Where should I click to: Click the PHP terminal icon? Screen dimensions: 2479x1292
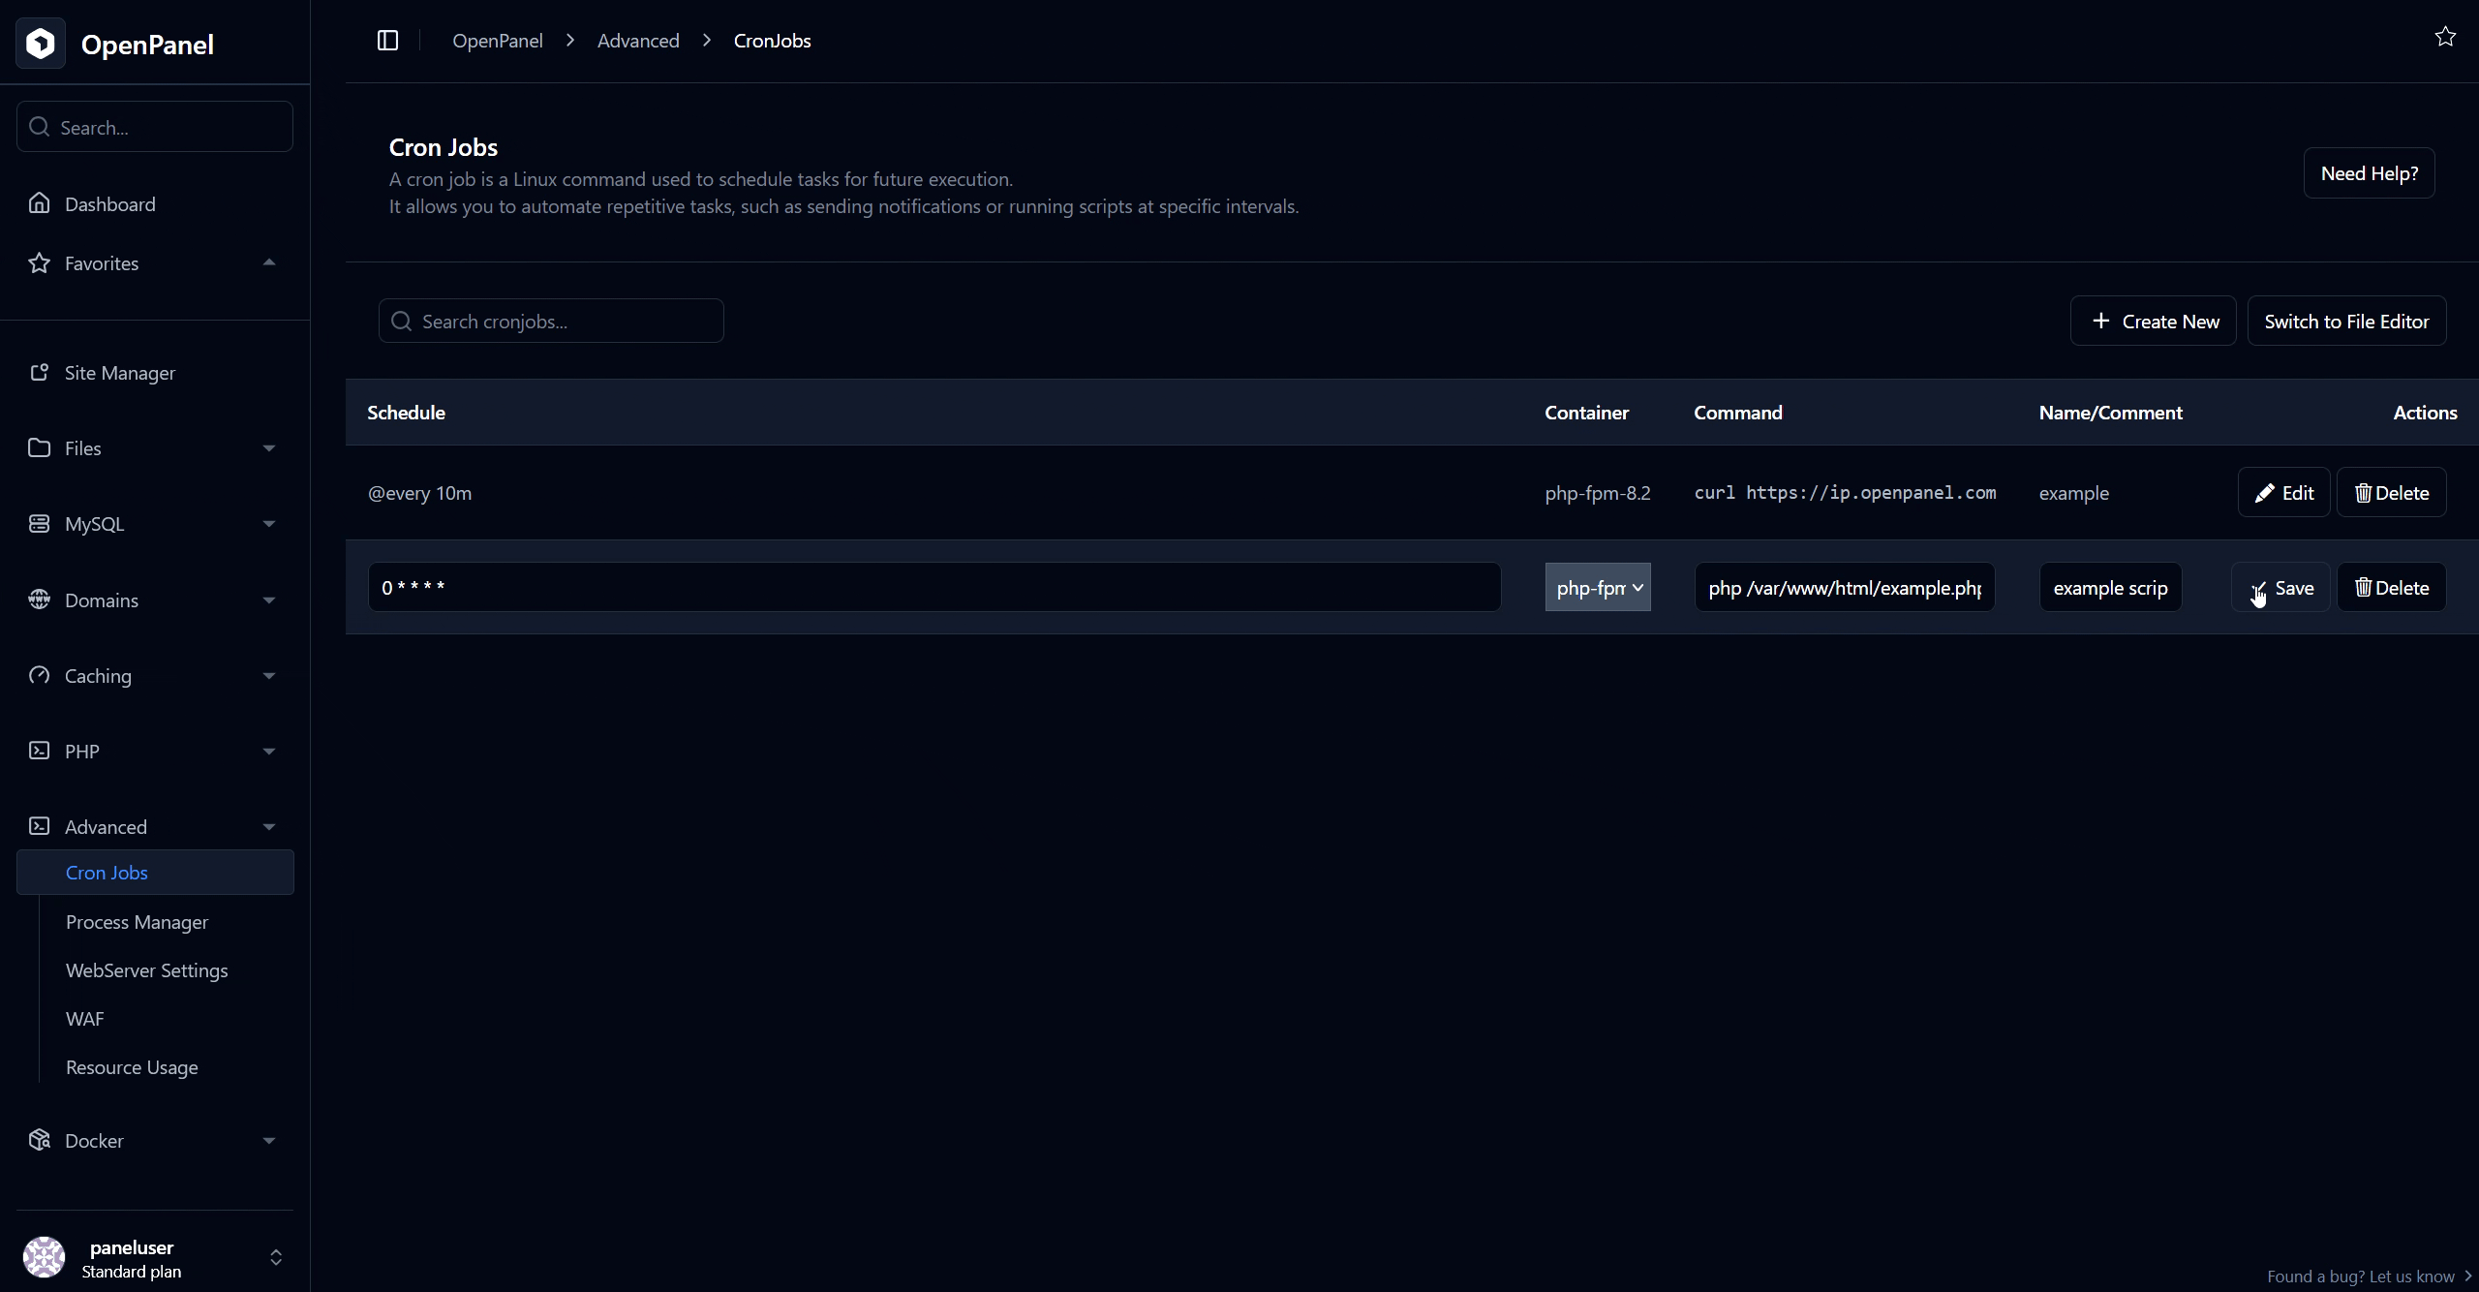pos(39,751)
